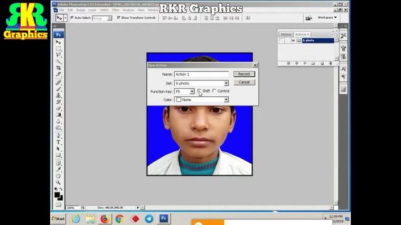This screenshot has width=401, height=225.
Task: Open the Layer menu
Action: point(93,10)
